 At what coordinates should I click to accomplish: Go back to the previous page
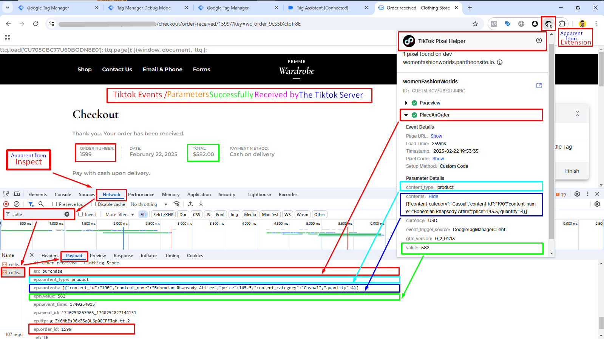(8, 24)
